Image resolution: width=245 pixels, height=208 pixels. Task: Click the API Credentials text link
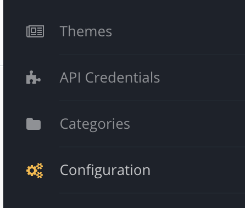coord(110,78)
